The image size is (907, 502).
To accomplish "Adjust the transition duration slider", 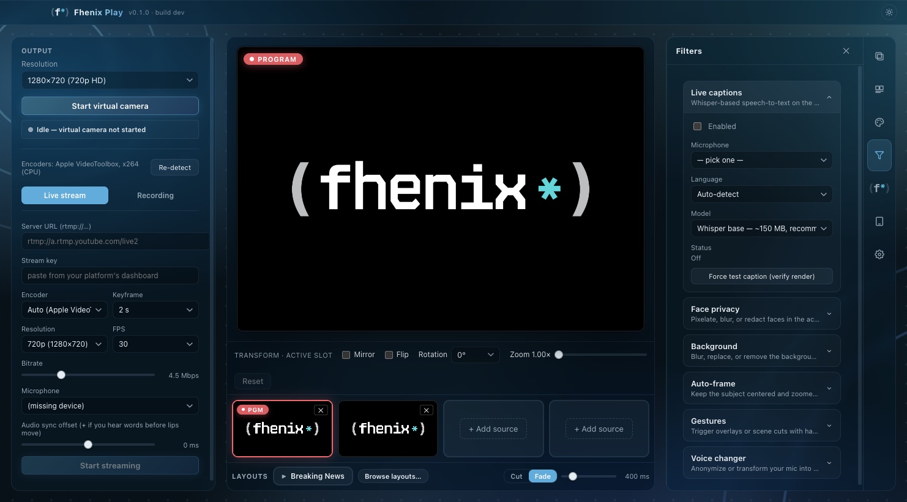I will 590,476.
